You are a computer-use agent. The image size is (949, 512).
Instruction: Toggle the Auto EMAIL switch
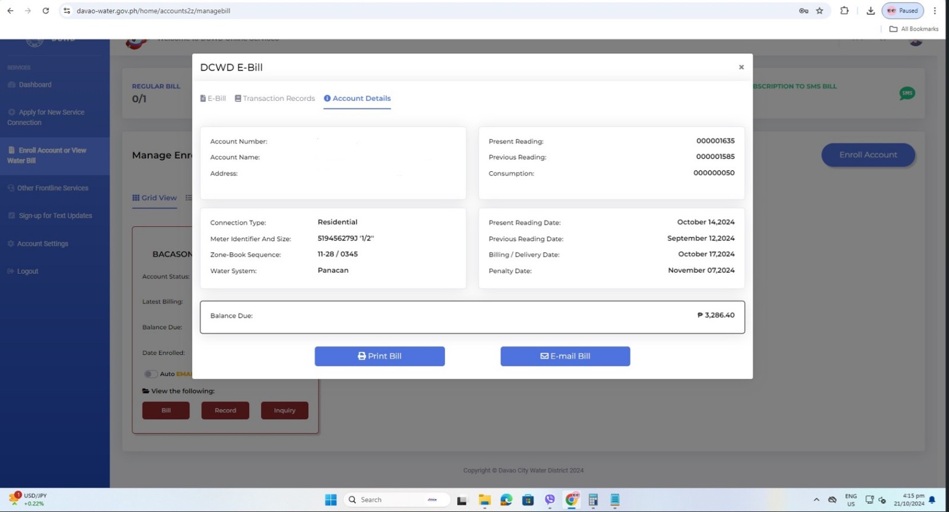[x=151, y=374]
